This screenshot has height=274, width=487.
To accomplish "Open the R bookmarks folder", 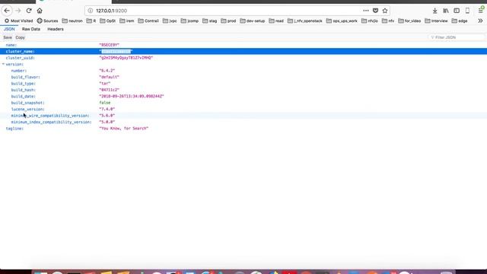I will pos(91,21).
